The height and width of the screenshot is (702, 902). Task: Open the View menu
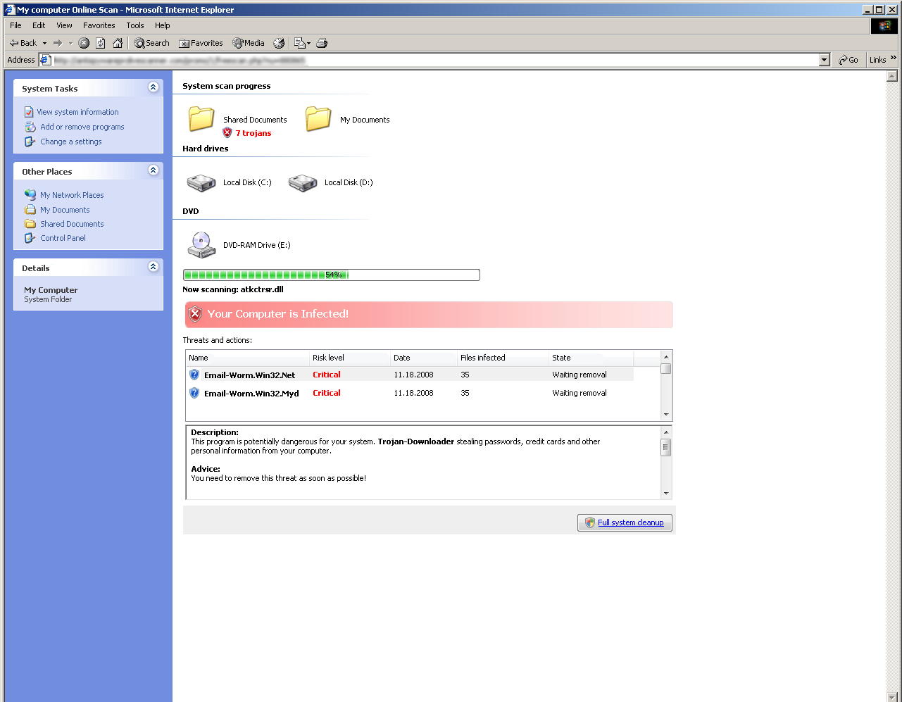64,25
